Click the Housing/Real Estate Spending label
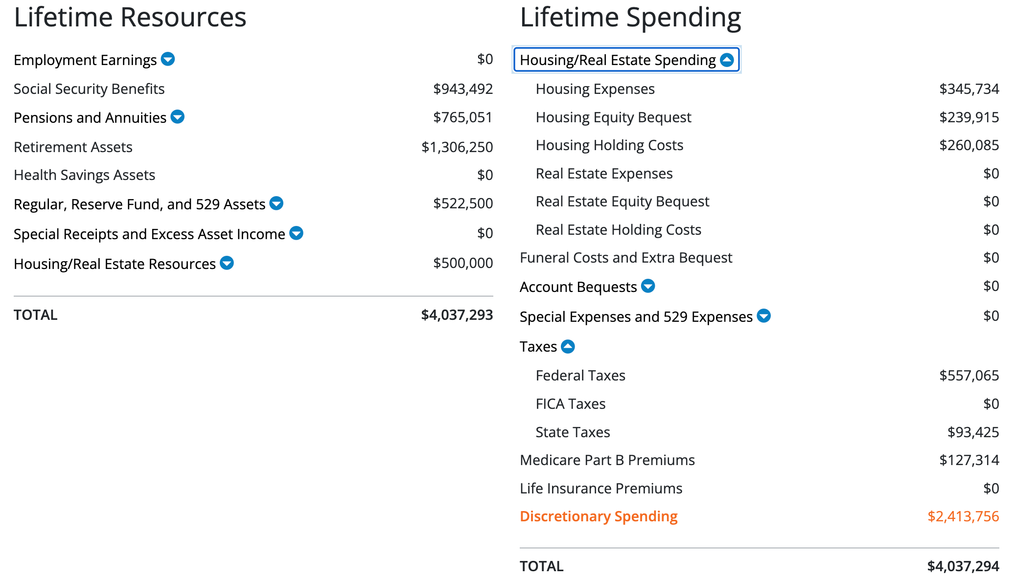 [618, 60]
